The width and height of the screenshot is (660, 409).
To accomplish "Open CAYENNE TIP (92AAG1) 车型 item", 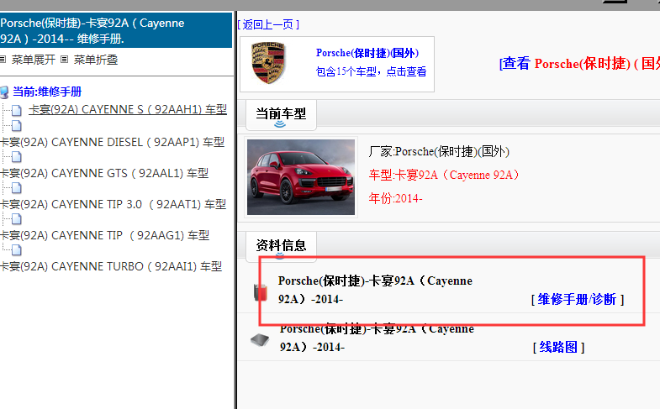I will tap(105, 235).
